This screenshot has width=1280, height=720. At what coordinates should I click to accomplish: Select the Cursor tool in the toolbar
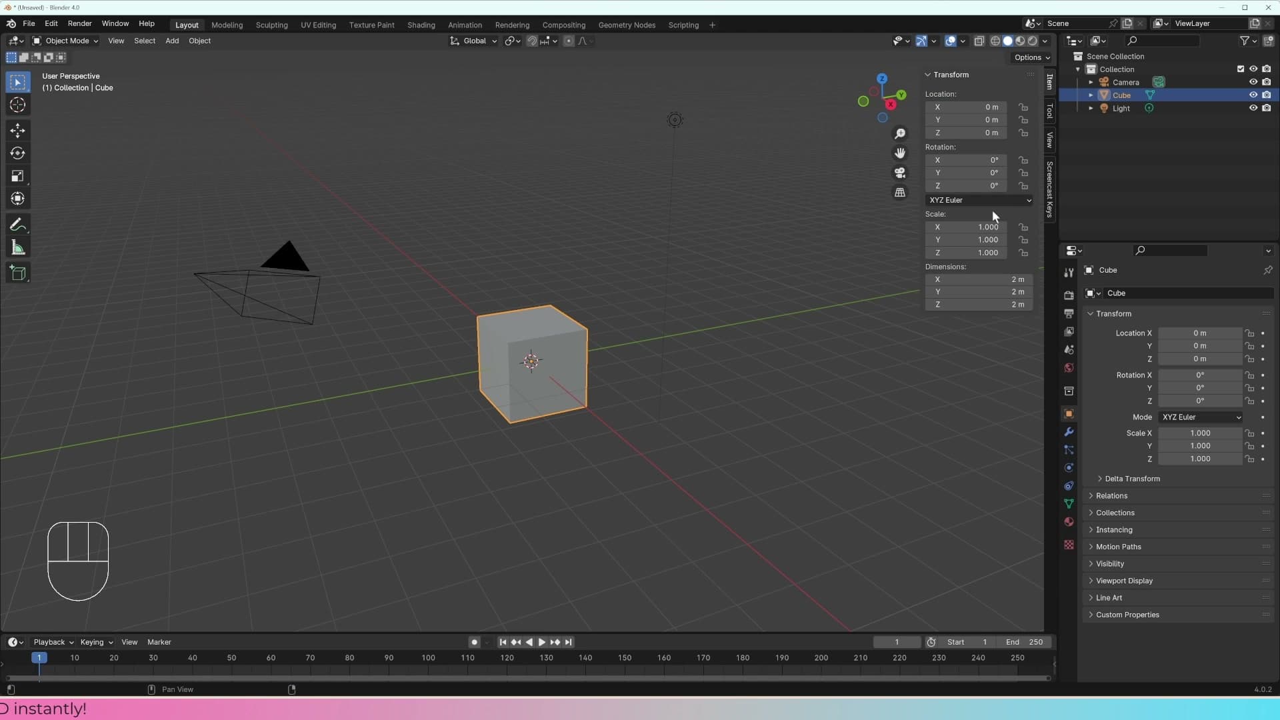[18, 105]
